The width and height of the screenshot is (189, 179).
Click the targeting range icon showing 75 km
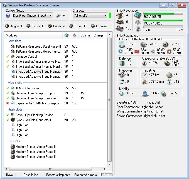pos(144,75)
